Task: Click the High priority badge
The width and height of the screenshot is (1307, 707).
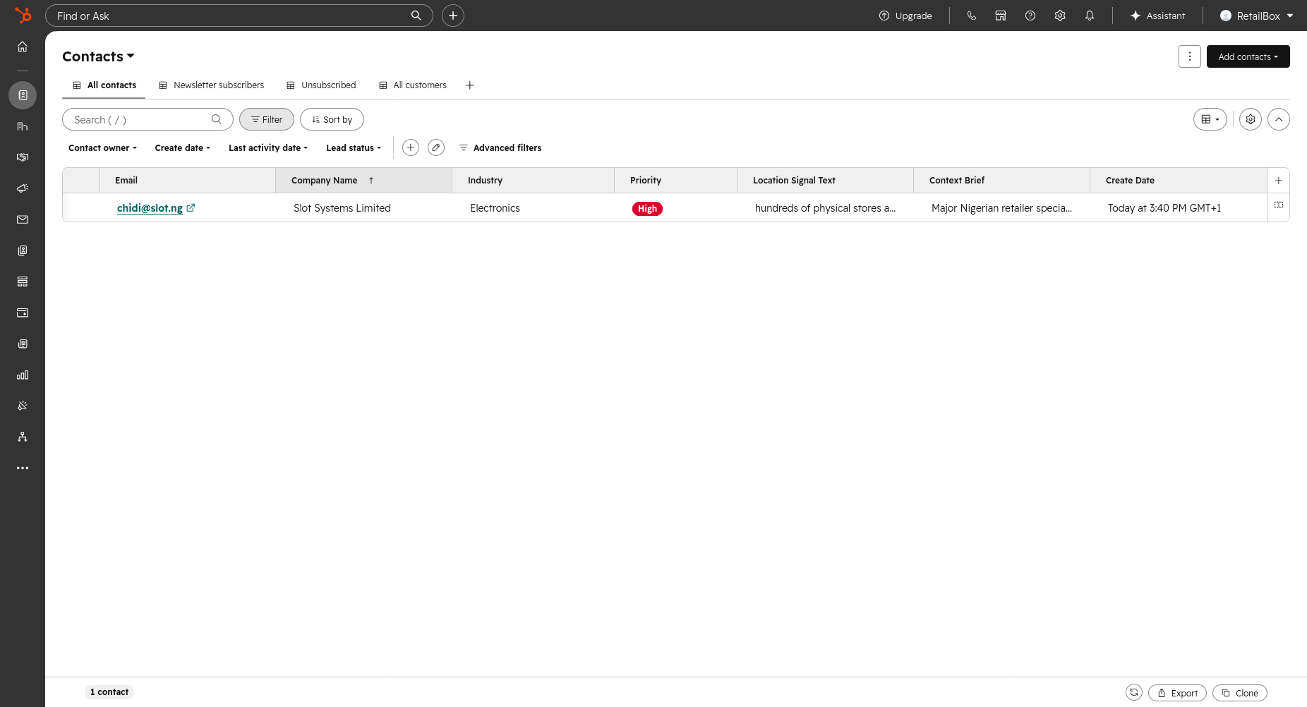Action: click(647, 209)
